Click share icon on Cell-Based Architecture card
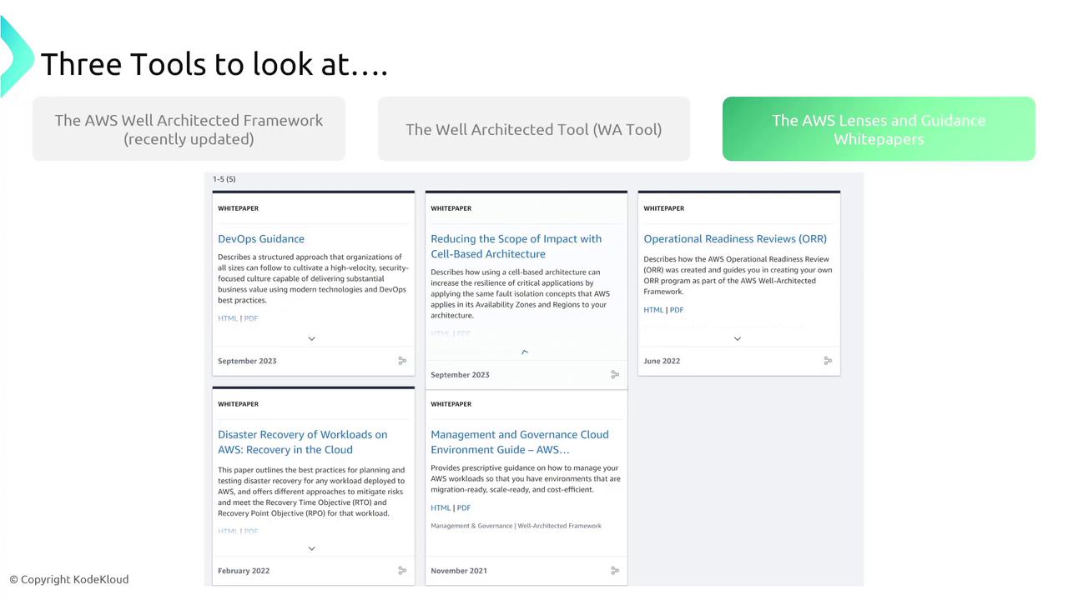Image resolution: width=1068 pixels, height=600 pixels. point(615,375)
